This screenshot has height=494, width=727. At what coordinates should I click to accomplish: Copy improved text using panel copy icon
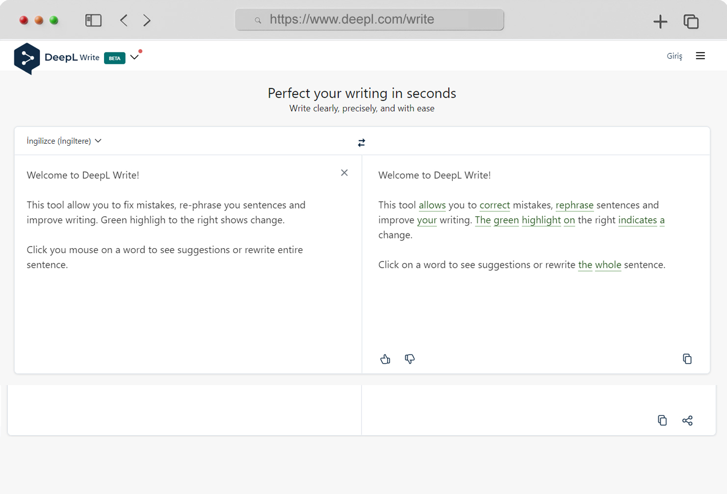[687, 359]
